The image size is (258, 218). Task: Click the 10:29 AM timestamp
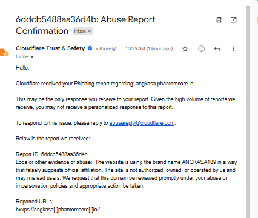click(x=149, y=48)
